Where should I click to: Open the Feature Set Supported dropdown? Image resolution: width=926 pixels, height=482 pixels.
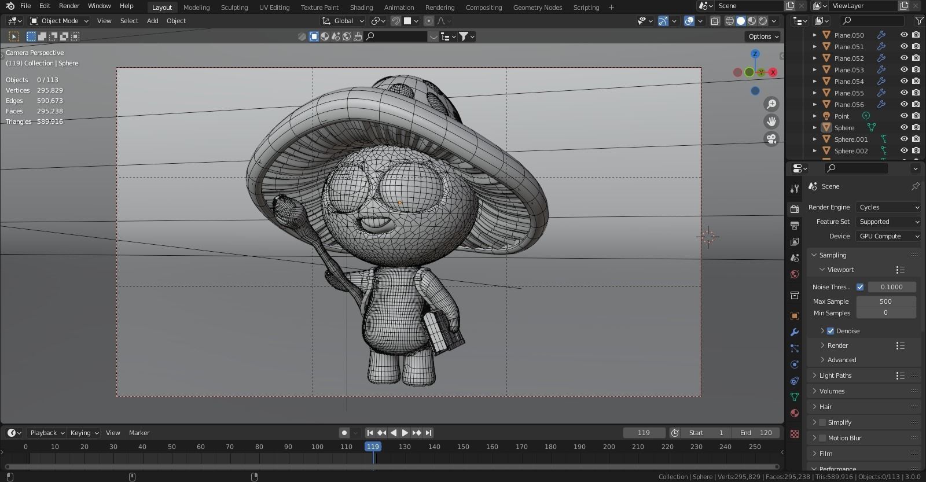(x=888, y=222)
